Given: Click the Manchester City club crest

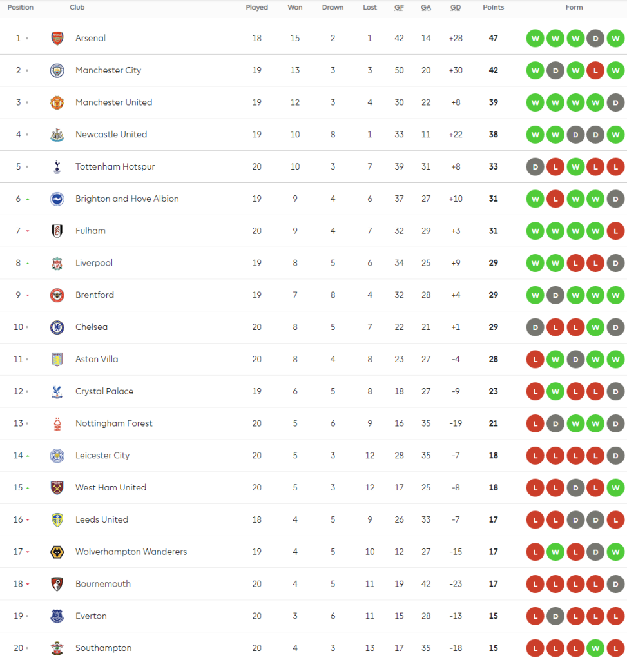Looking at the screenshot, I should click(57, 70).
